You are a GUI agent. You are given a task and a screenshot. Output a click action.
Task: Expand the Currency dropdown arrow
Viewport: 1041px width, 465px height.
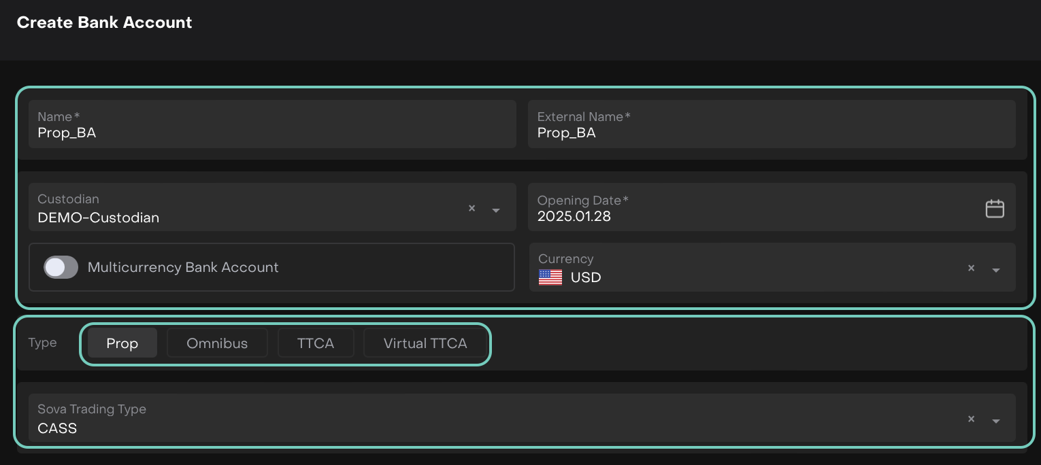click(996, 270)
